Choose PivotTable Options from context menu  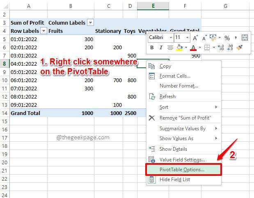(x=181, y=169)
